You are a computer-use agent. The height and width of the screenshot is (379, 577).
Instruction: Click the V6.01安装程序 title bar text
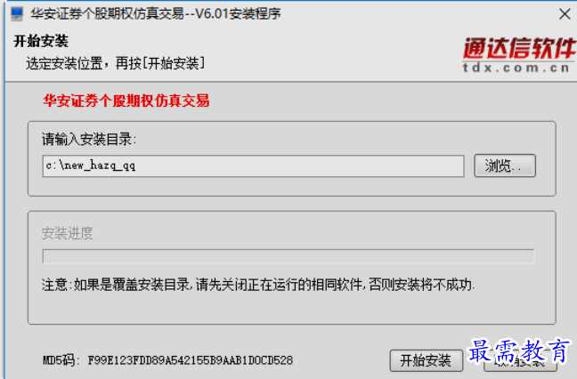pyautogui.click(x=238, y=14)
